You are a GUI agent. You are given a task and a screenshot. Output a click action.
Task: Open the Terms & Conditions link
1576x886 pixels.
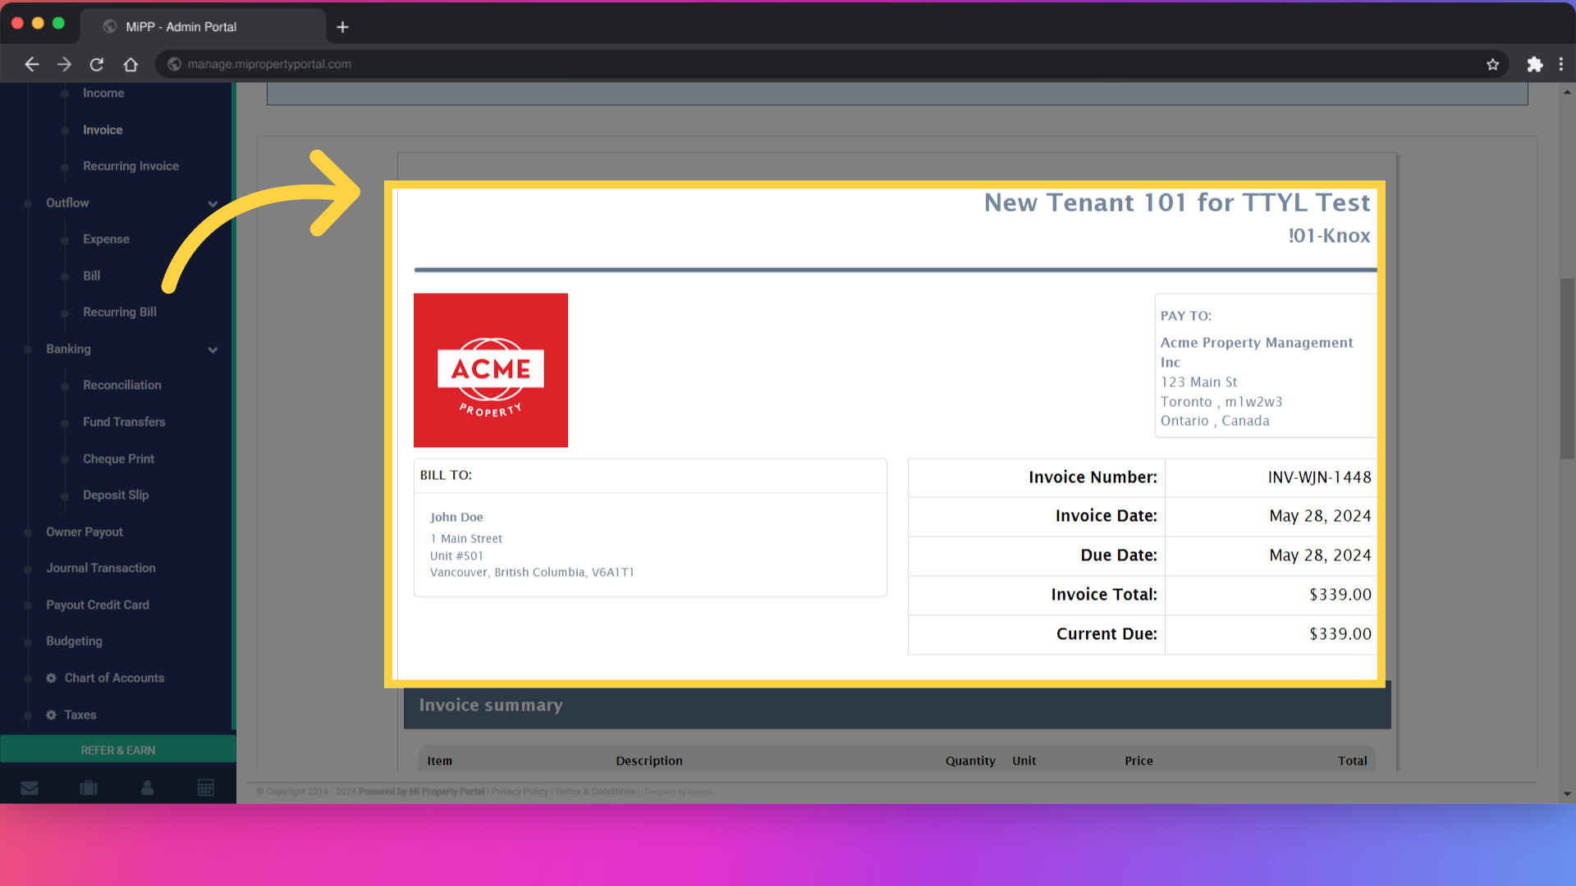point(594,792)
